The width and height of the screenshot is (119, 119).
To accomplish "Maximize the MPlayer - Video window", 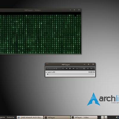I will 74,10.
